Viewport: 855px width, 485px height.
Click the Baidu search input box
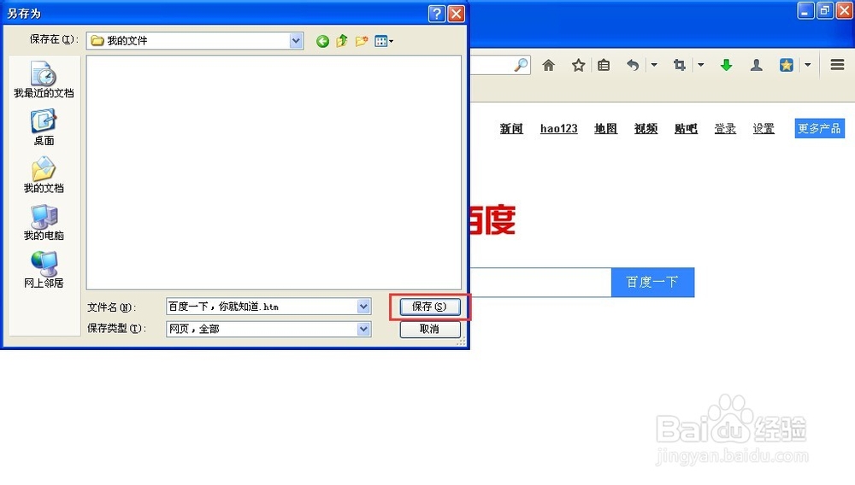pos(540,282)
